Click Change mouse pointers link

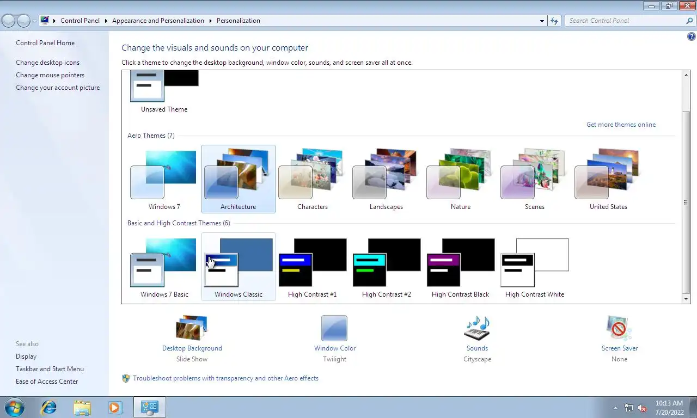50,75
